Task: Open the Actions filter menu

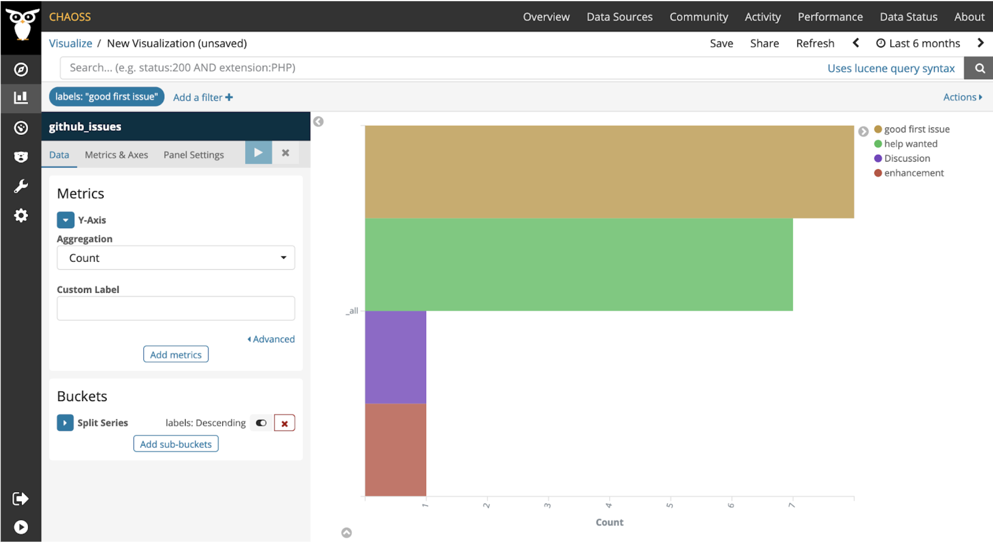Action: (x=963, y=97)
